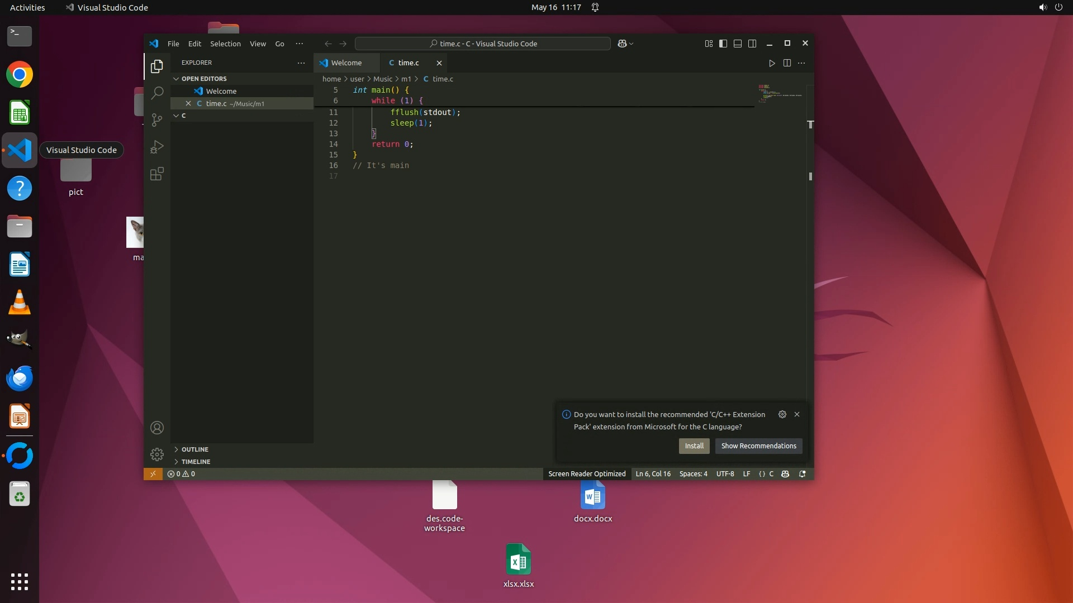Click Show Recommendations button
Screen dimensions: 1073x603
point(758,446)
